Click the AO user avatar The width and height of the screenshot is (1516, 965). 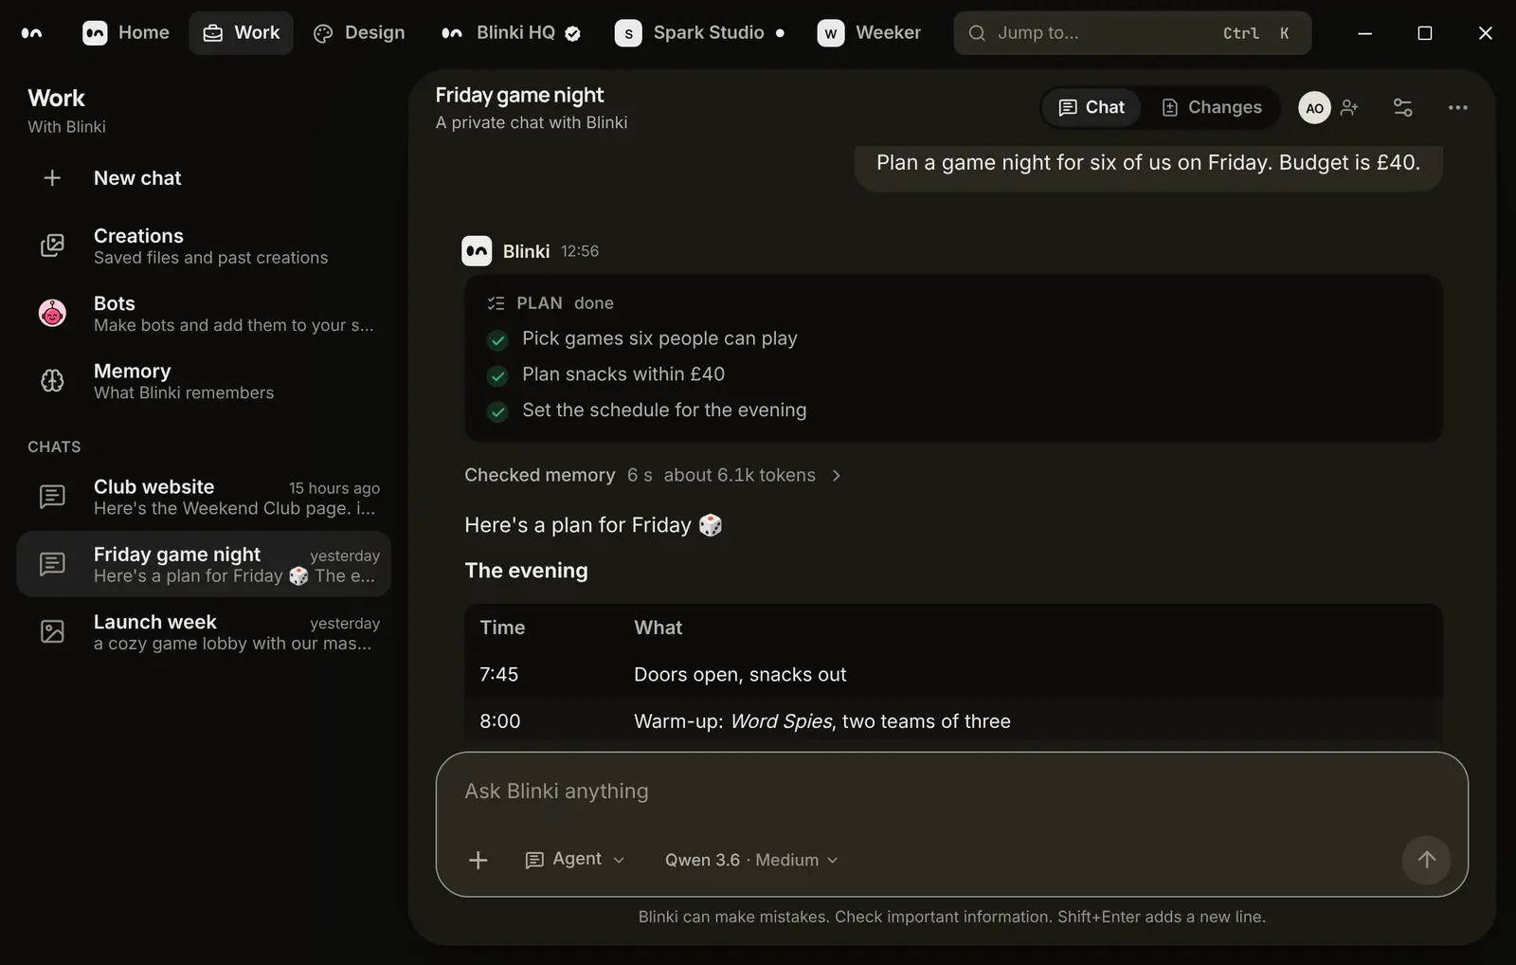1314,108
